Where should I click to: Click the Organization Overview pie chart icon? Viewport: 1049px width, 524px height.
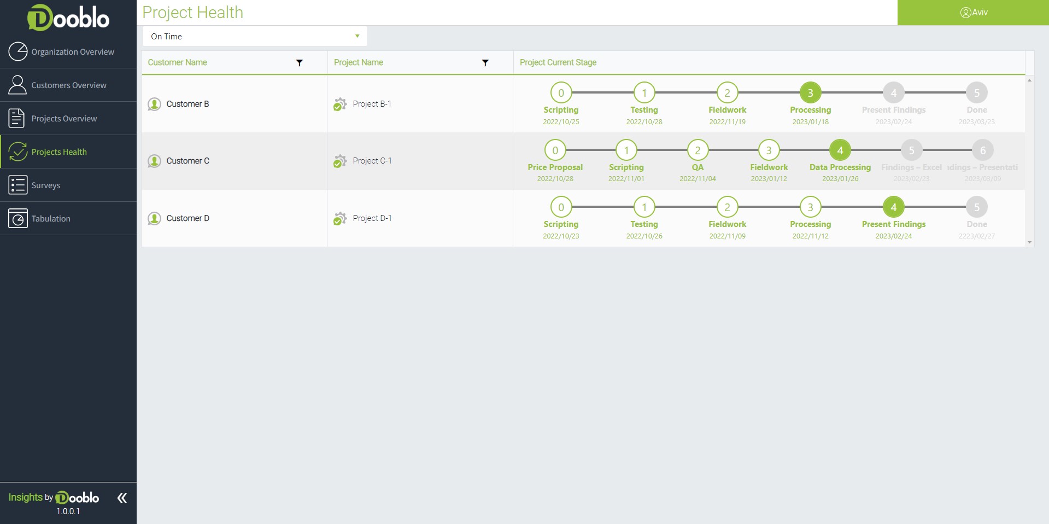[17, 51]
